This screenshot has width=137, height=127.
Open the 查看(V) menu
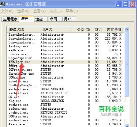[39, 11]
